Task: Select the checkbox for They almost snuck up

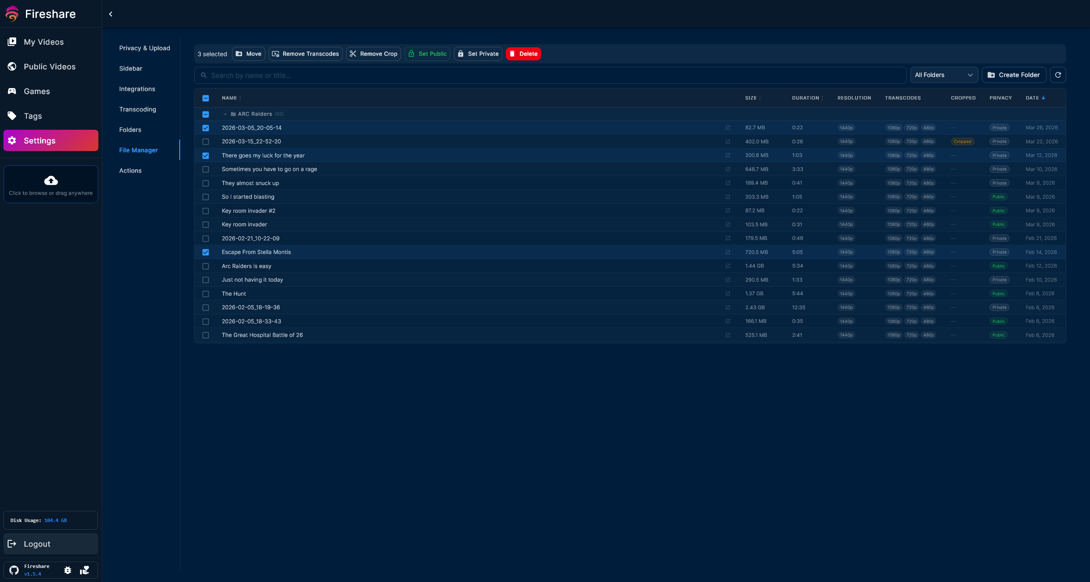Action: [x=206, y=183]
